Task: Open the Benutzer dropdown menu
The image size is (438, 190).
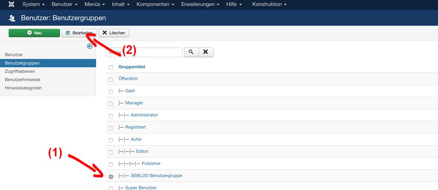Action: point(64,4)
